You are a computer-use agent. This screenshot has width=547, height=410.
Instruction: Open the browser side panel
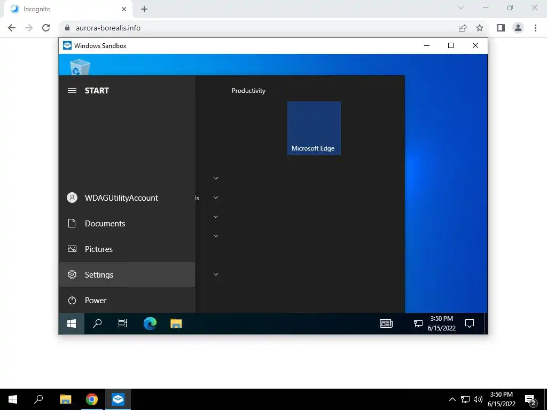tap(501, 28)
